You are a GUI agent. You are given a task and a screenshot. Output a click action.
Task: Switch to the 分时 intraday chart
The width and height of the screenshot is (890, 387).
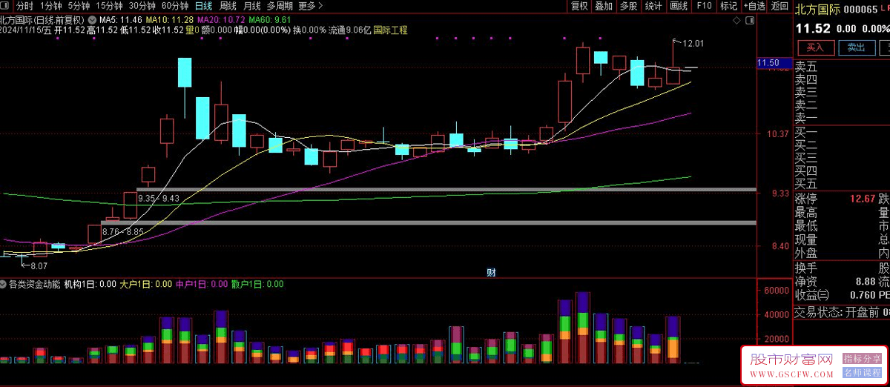coord(24,6)
